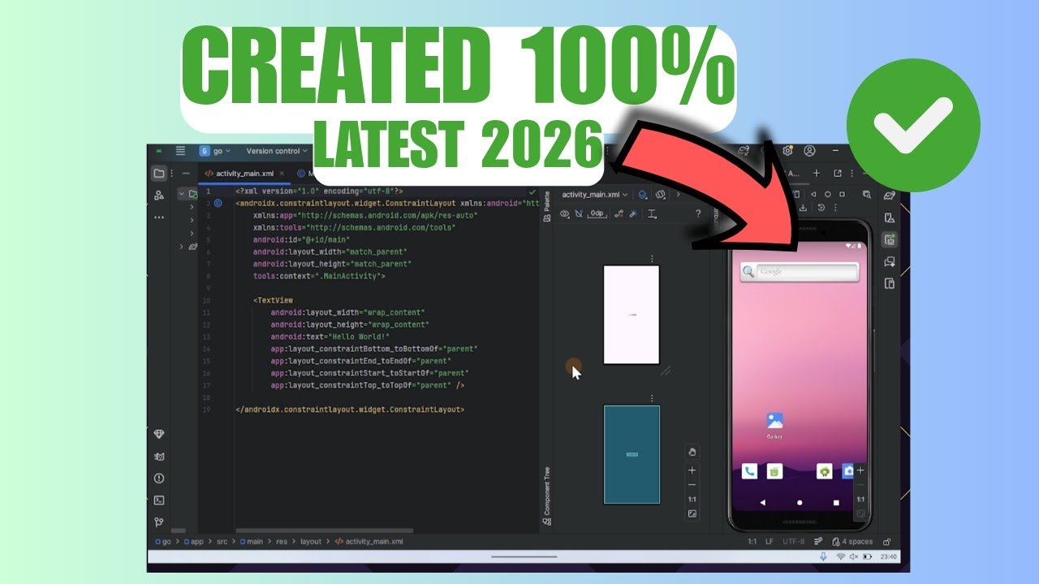Zoom in the emulator view
The width and height of the screenshot is (1039, 584).
(860, 470)
